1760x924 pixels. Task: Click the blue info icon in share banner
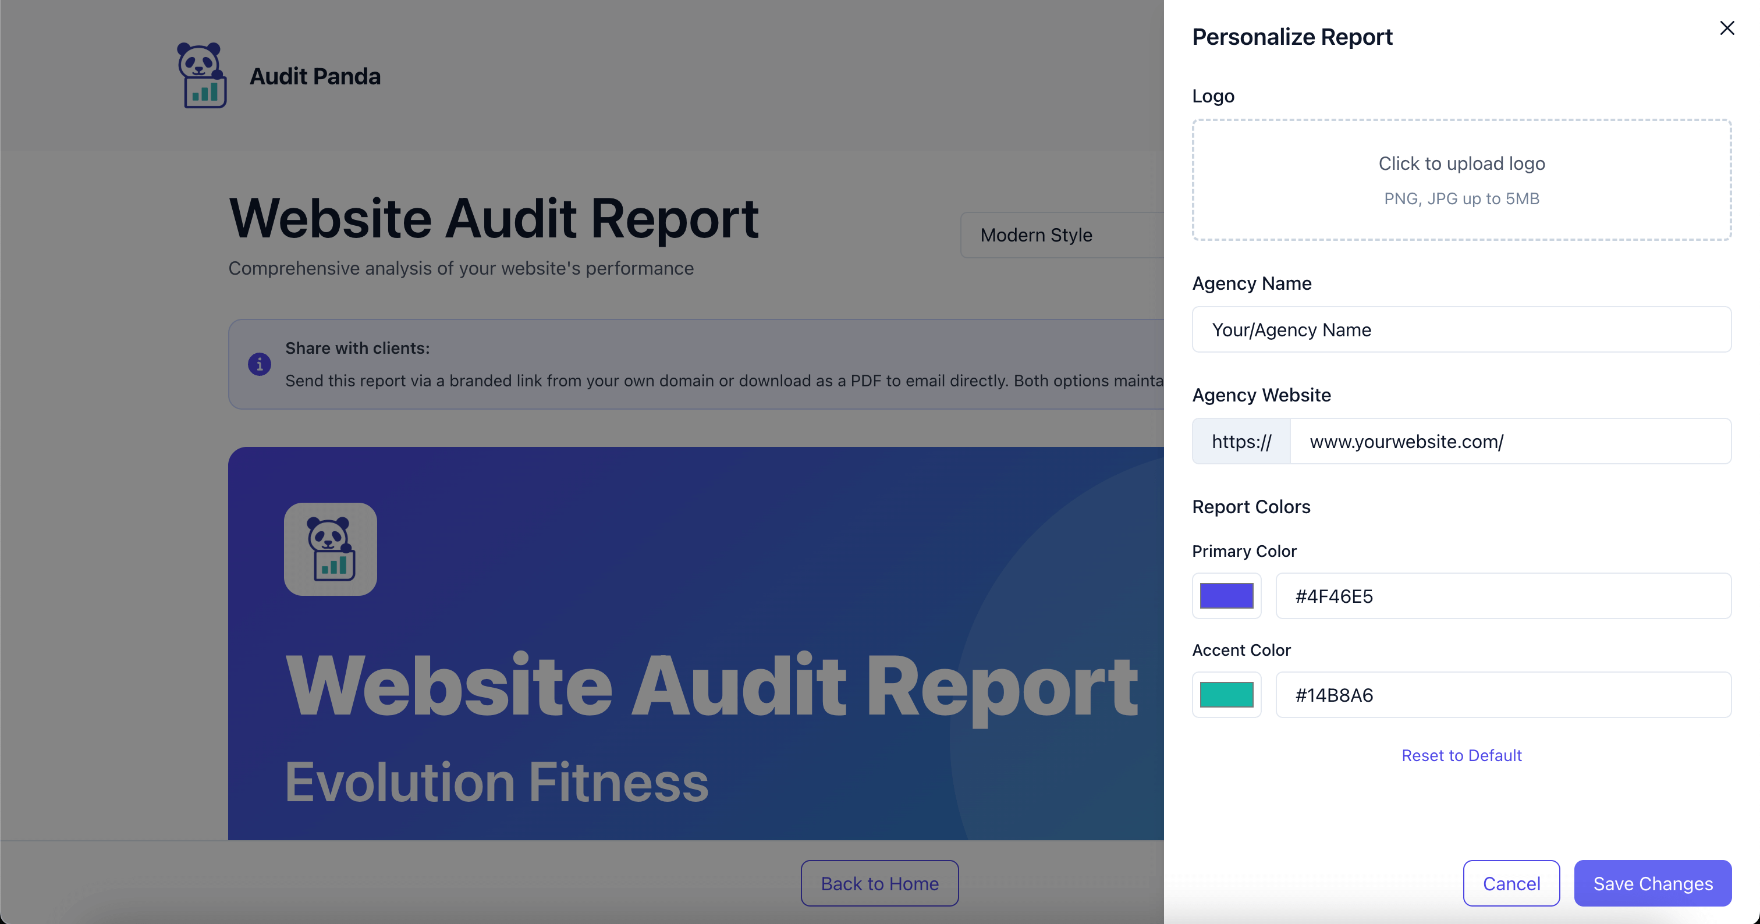259,364
